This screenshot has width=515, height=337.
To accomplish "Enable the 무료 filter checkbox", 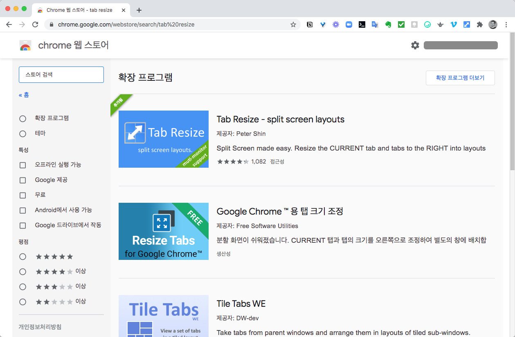I will (x=22, y=195).
